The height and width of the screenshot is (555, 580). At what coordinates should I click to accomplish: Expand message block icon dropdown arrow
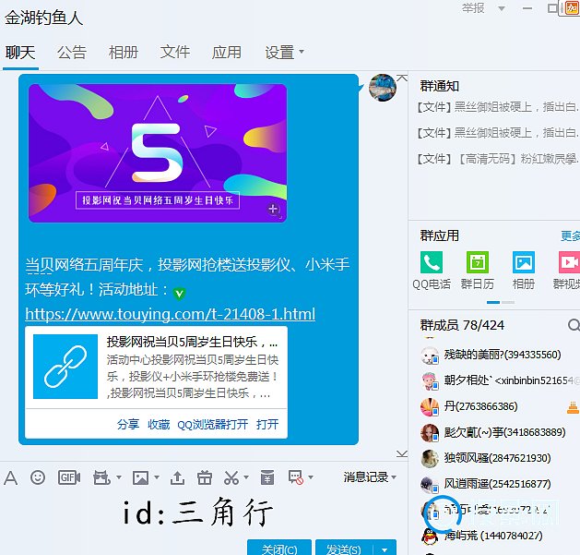(311, 477)
